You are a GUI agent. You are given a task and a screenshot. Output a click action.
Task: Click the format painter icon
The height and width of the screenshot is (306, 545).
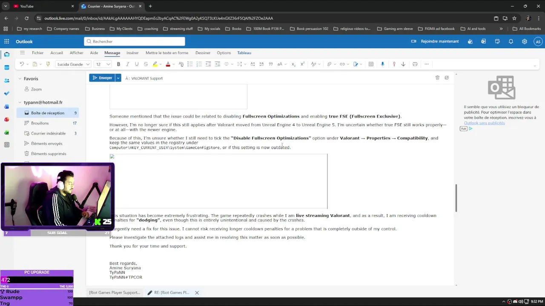click(48, 64)
